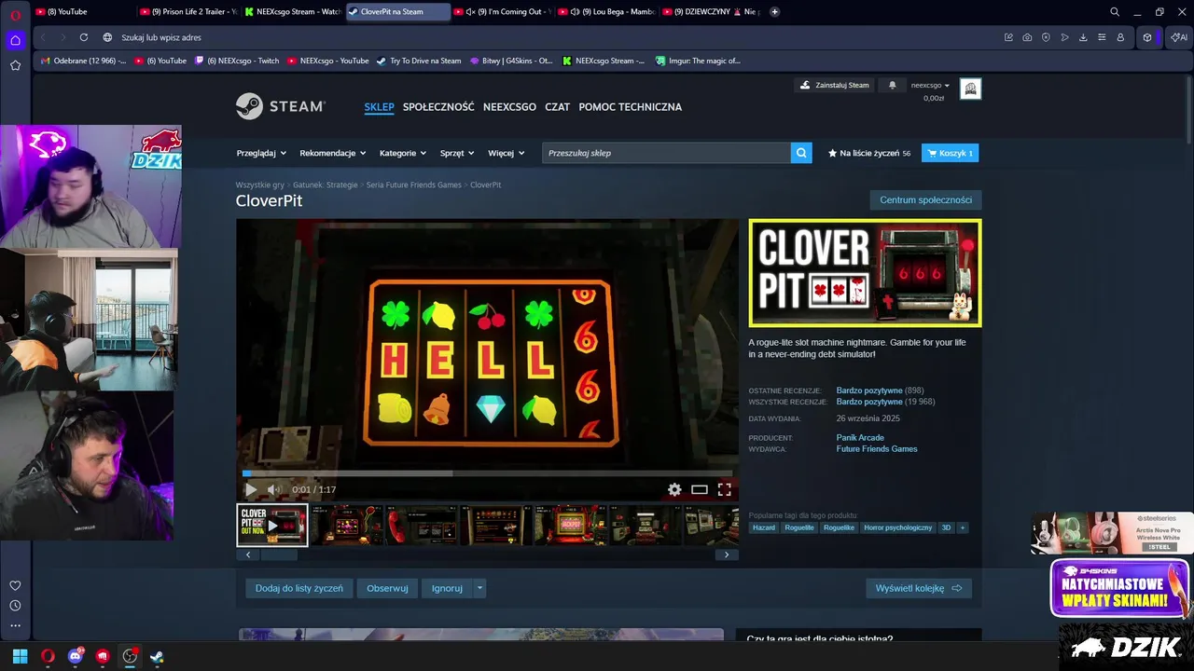Open the Windows Start menu
The height and width of the screenshot is (671, 1194).
tap(20, 656)
